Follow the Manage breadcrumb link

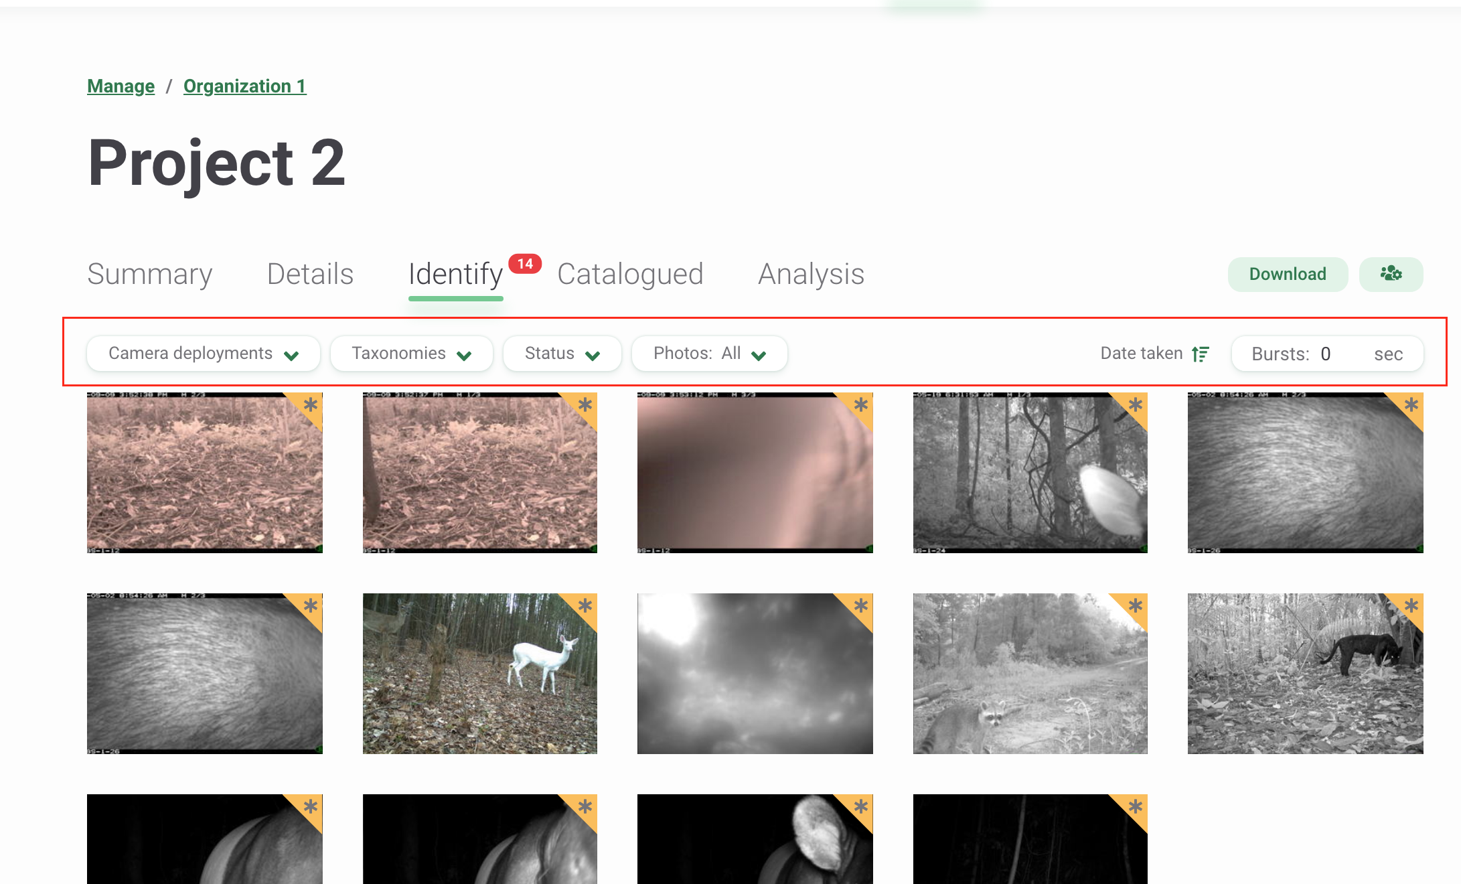click(x=121, y=86)
